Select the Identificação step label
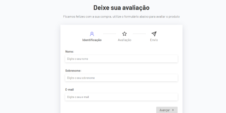 click(x=92, y=40)
